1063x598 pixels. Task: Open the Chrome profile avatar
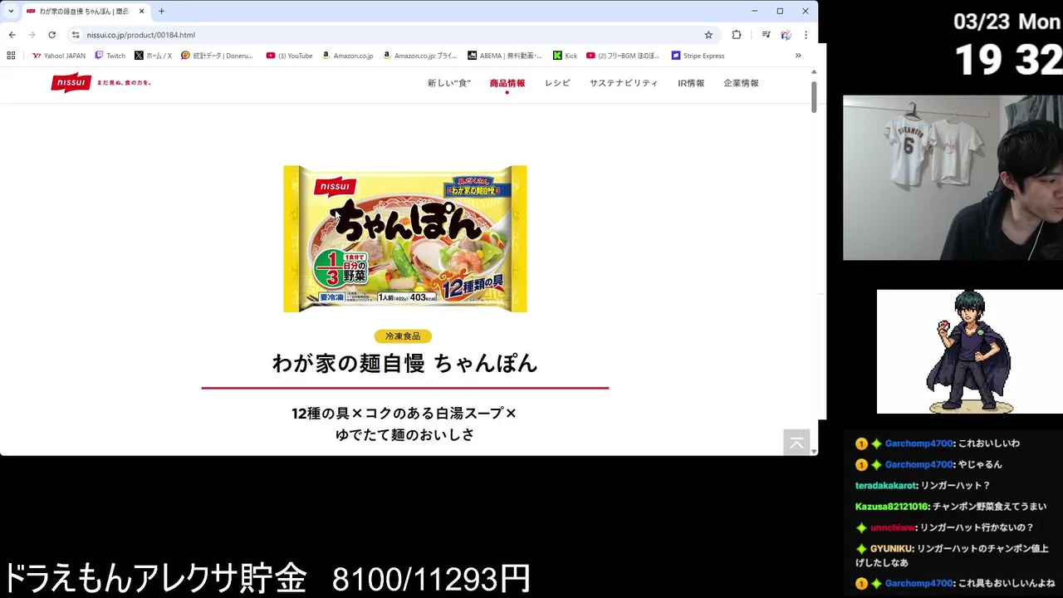point(786,35)
